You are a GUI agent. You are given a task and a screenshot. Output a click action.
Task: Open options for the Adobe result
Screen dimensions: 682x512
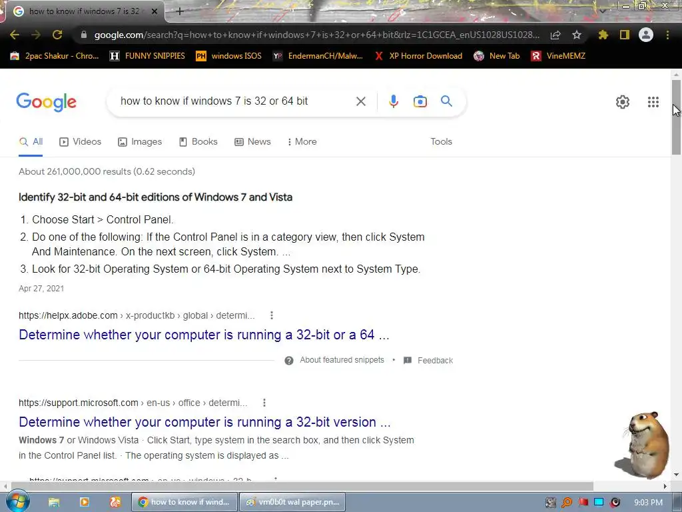tap(272, 315)
